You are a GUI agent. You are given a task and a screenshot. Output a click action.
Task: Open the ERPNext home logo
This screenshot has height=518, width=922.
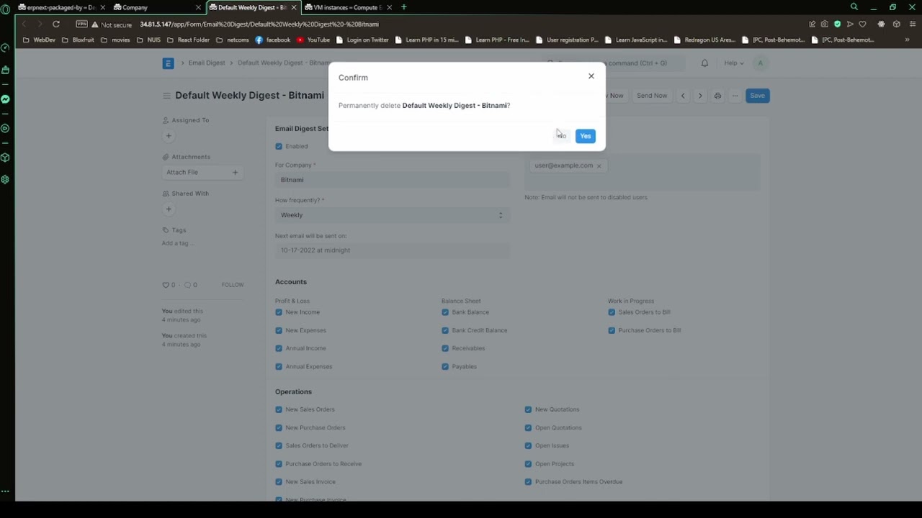(x=168, y=63)
